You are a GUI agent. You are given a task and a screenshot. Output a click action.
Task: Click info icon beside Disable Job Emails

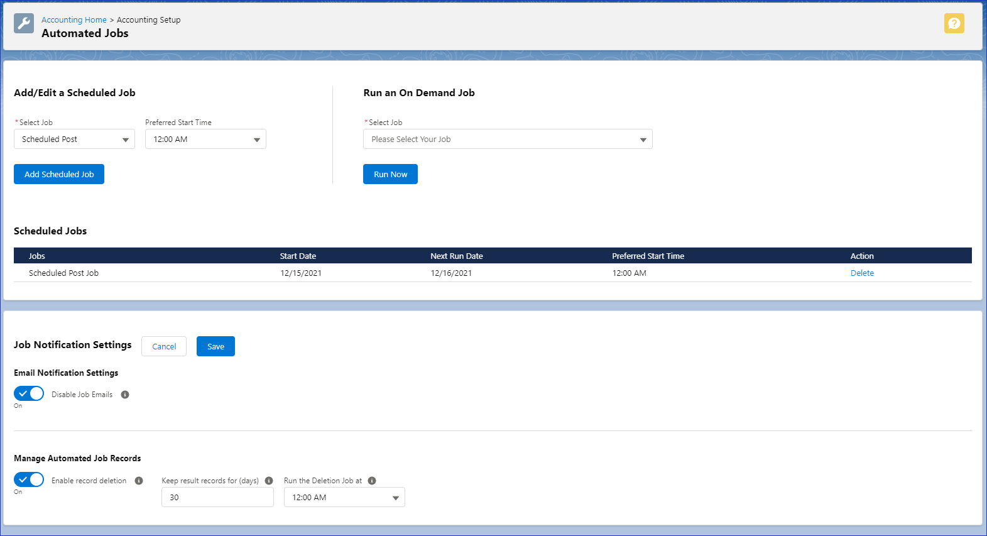(x=125, y=395)
